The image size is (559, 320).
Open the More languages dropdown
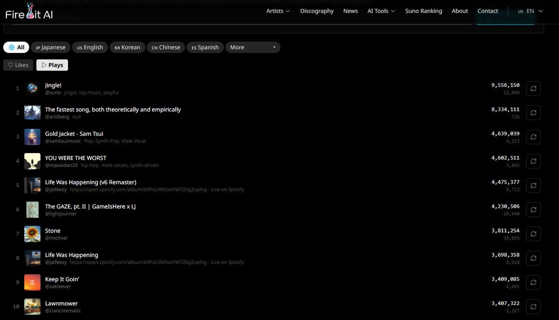pos(252,47)
